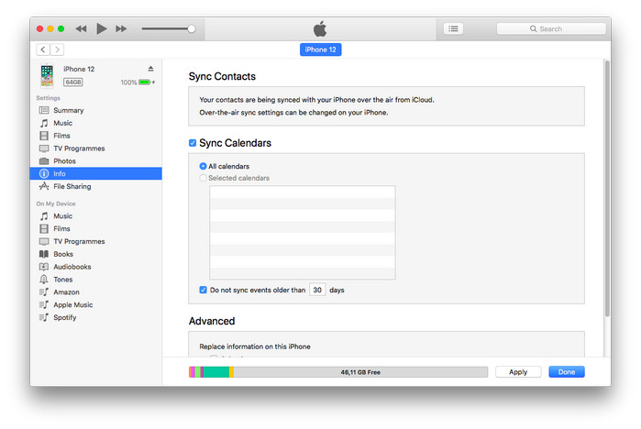Open Tones on the device
Image resolution: width=641 pixels, height=429 pixels.
click(x=95, y=280)
